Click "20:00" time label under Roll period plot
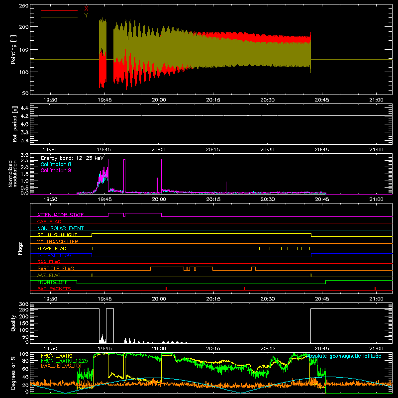The width and height of the screenshot is (398, 398). click(159, 150)
